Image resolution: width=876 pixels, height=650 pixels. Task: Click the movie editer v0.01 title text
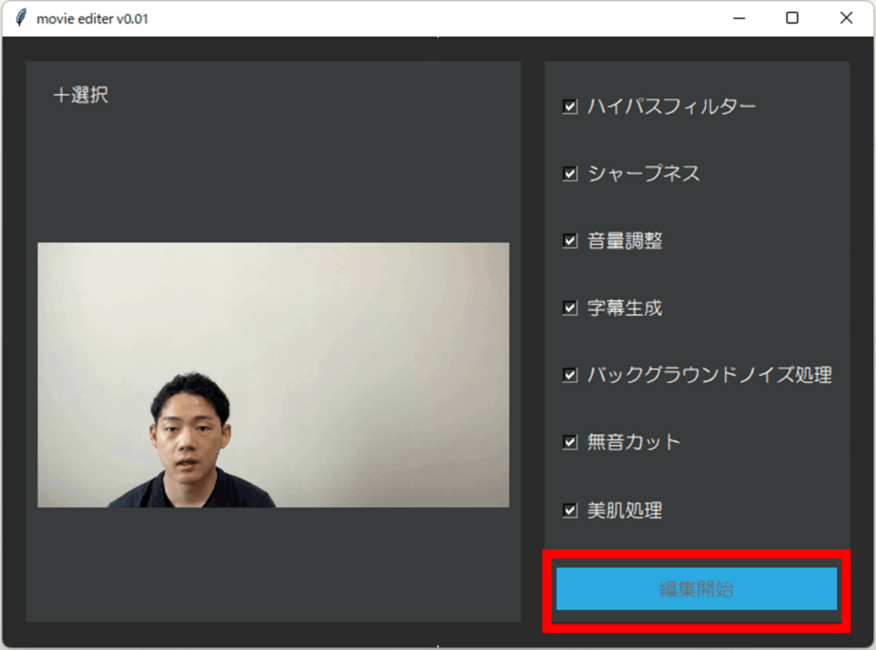pyautogui.click(x=92, y=19)
